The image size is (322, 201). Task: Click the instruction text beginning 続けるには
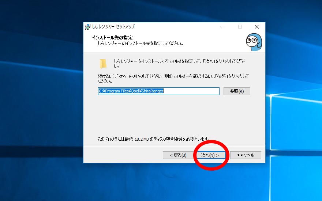pyautogui.click(x=173, y=79)
